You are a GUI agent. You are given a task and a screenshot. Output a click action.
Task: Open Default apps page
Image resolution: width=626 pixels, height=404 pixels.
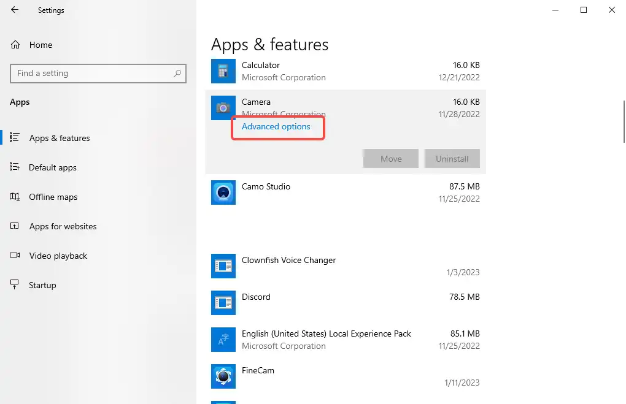pos(53,167)
